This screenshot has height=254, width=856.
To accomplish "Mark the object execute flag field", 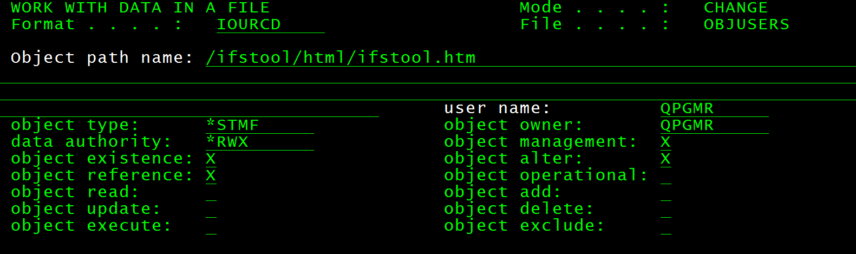I will pos(211,226).
